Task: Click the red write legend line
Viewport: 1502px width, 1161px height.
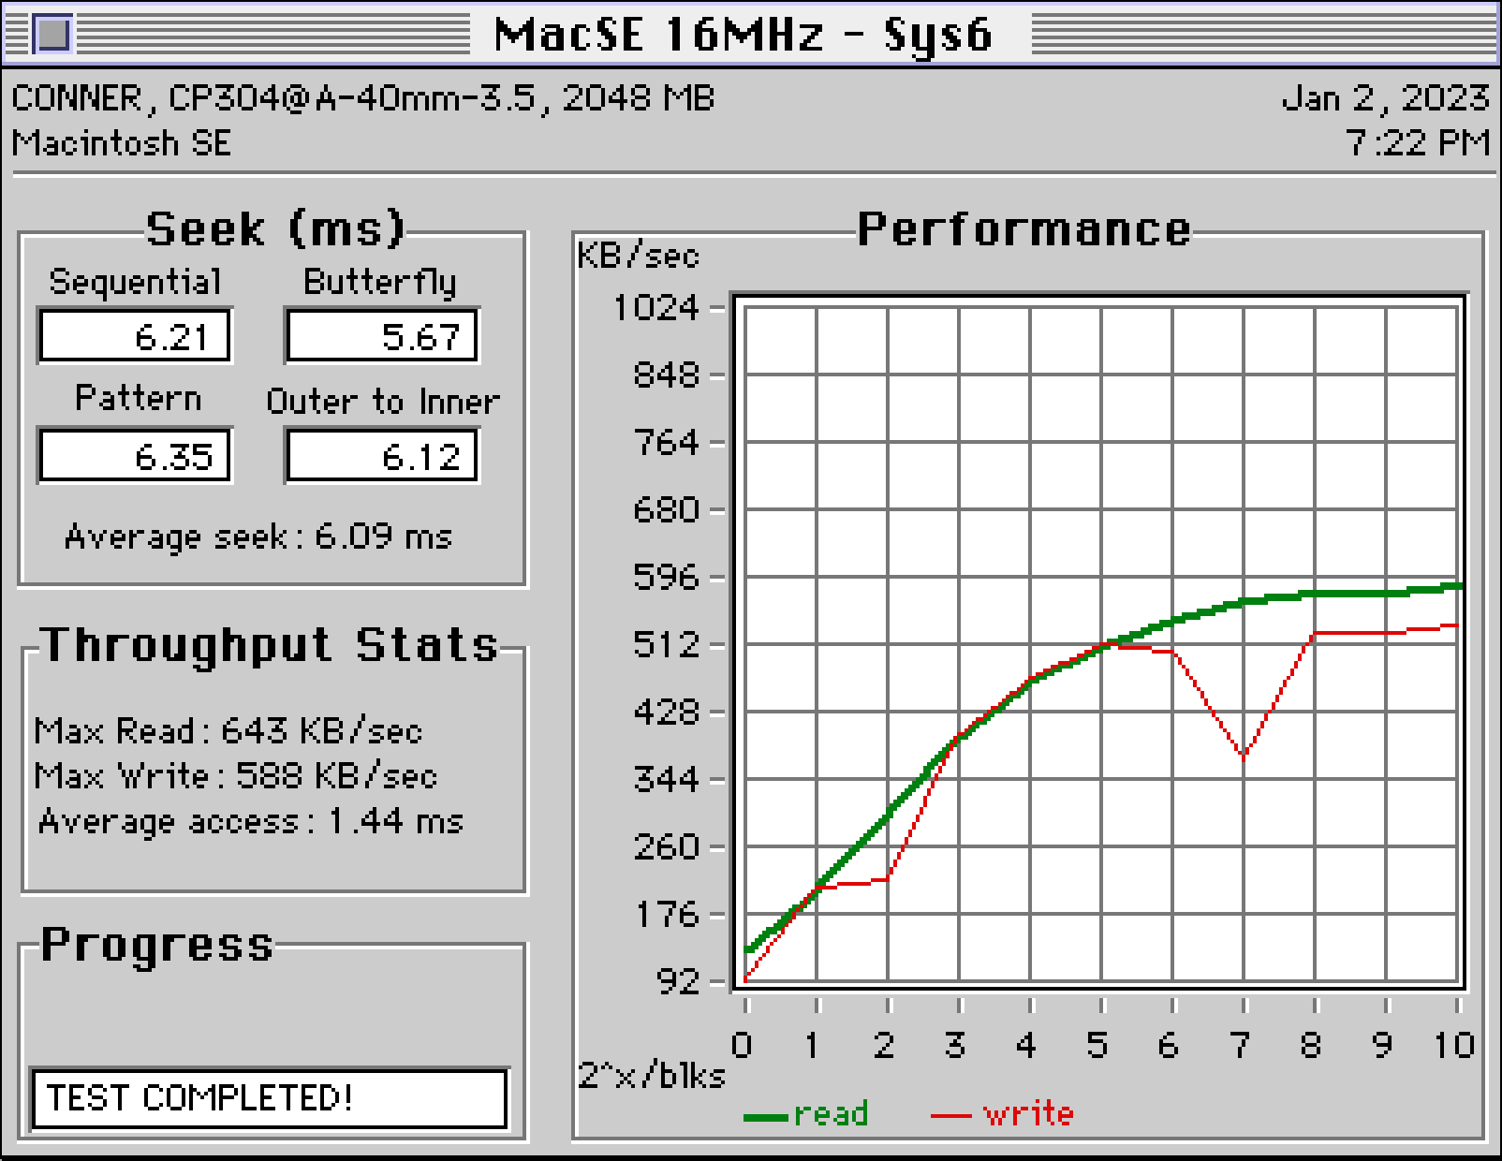Action: coord(951,1116)
